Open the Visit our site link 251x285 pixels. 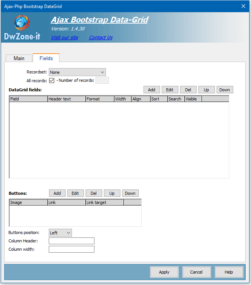tap(64, 37)
